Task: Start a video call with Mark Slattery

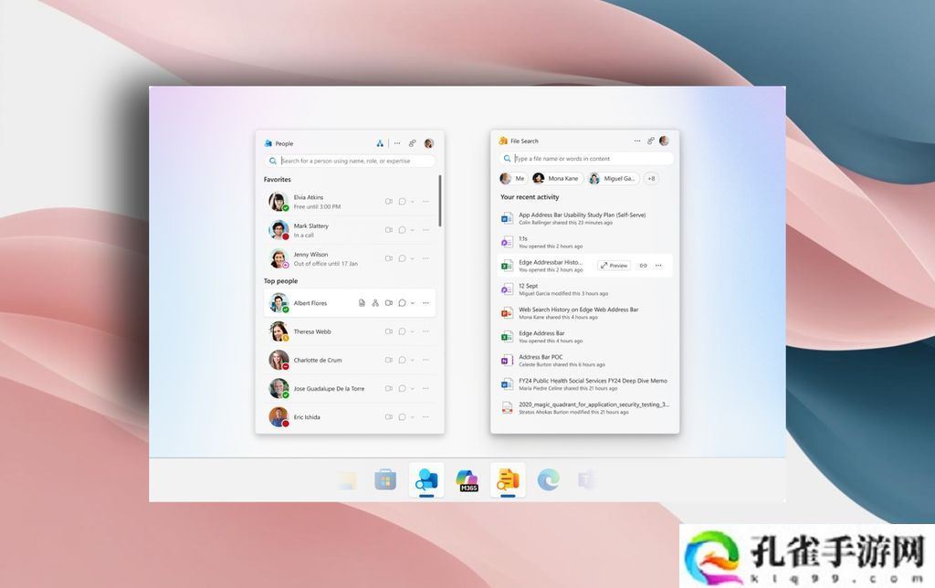Action: (389, 229)
